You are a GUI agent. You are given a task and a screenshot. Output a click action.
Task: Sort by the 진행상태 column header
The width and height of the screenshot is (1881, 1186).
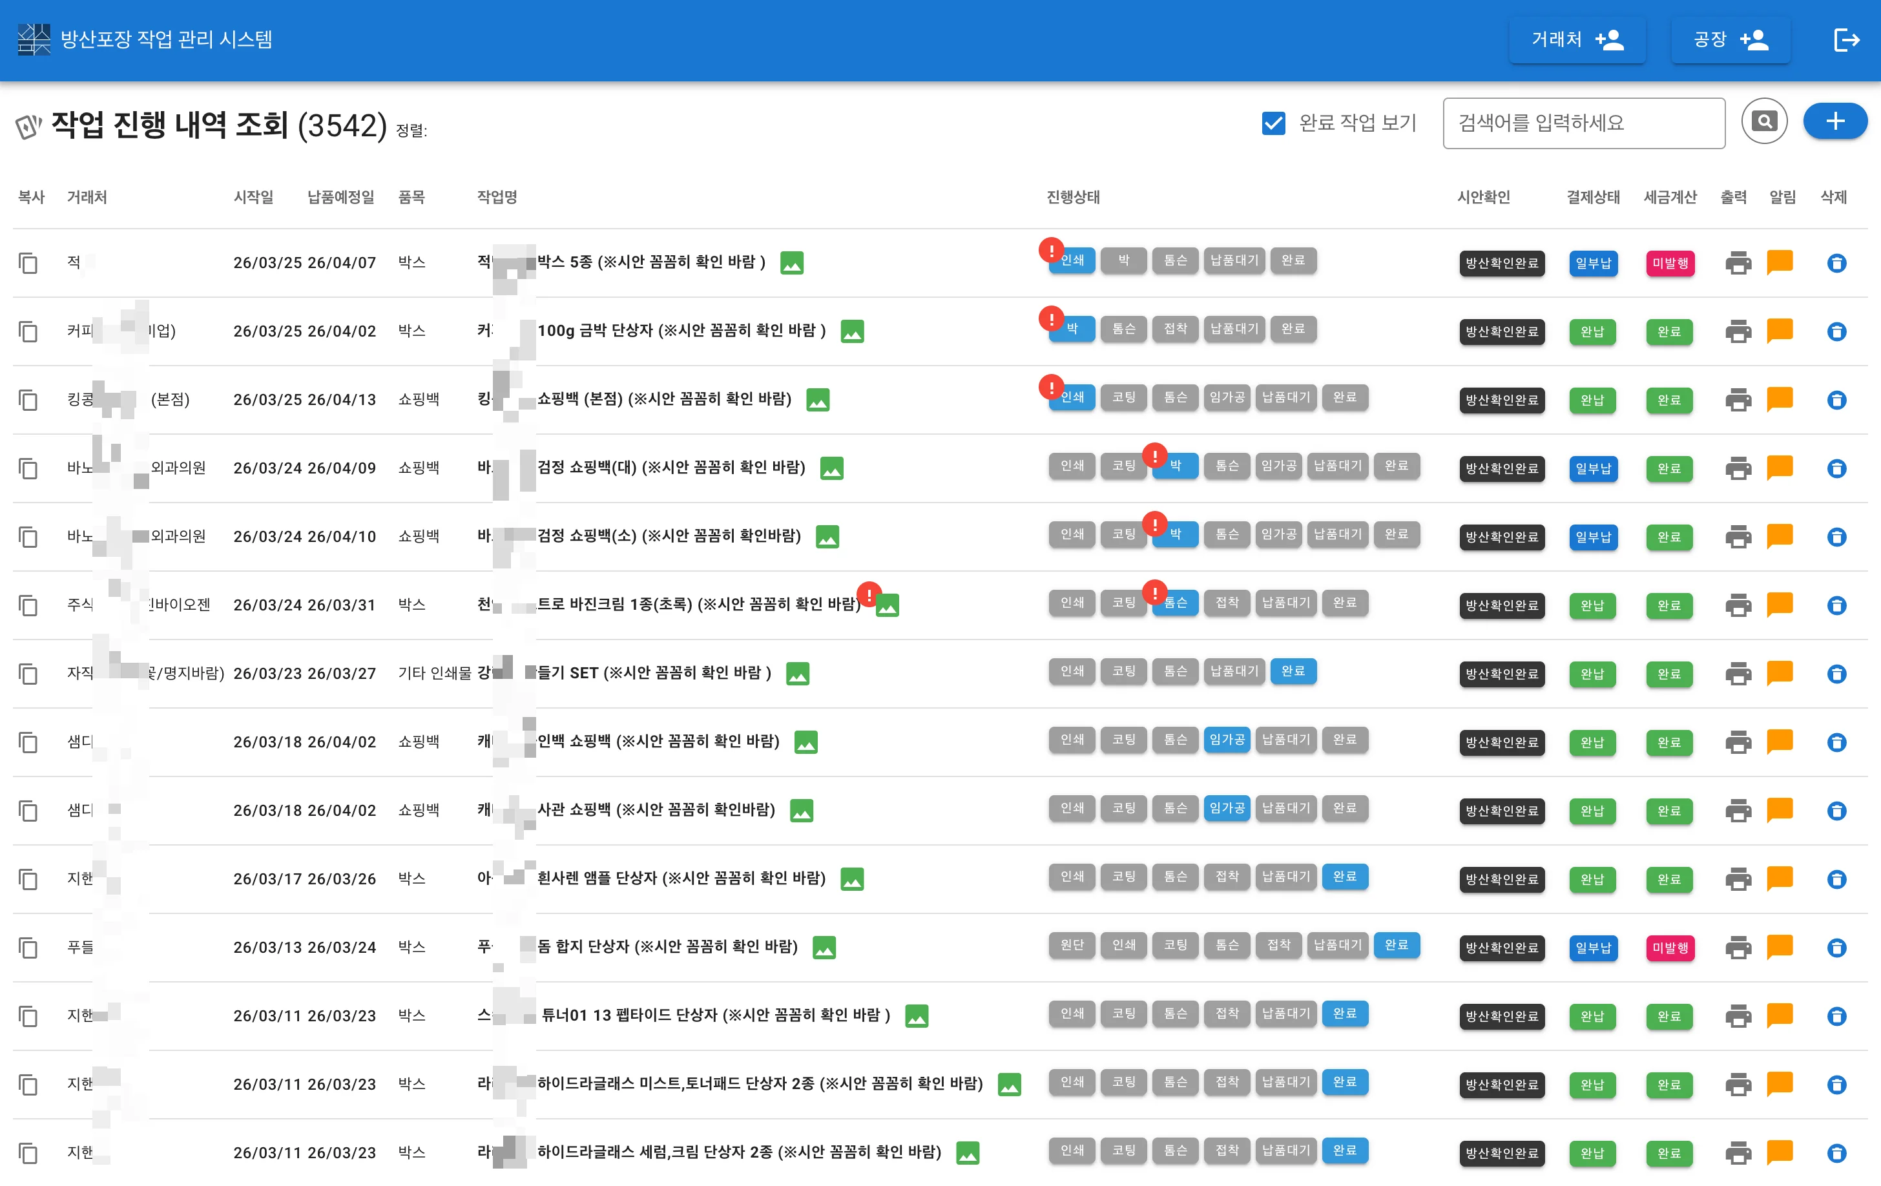point(1072,197)
